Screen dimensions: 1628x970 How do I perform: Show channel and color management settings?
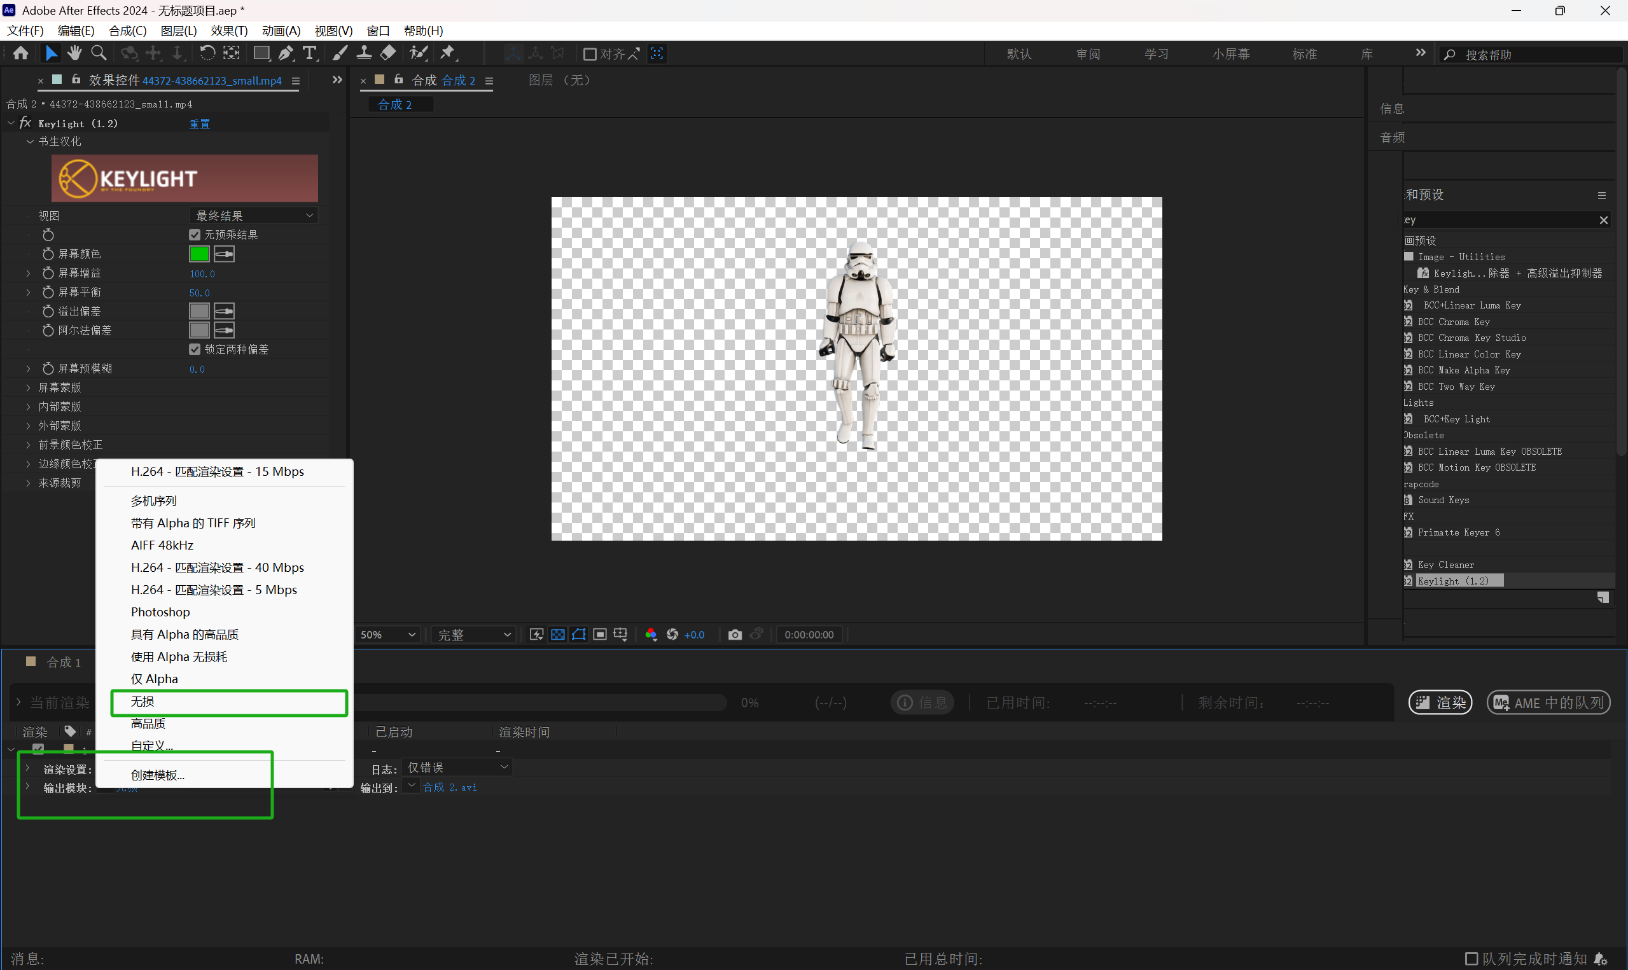(651, 634)
